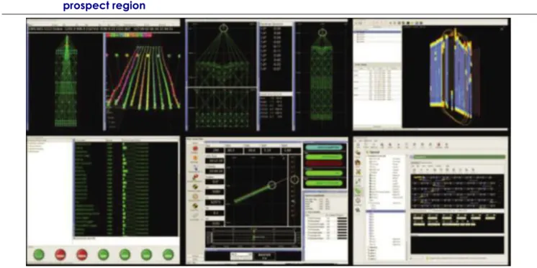Screen dimensions: 537x268
Task: Open the white dropdown box below the strip chart
Action: [240, 256]
